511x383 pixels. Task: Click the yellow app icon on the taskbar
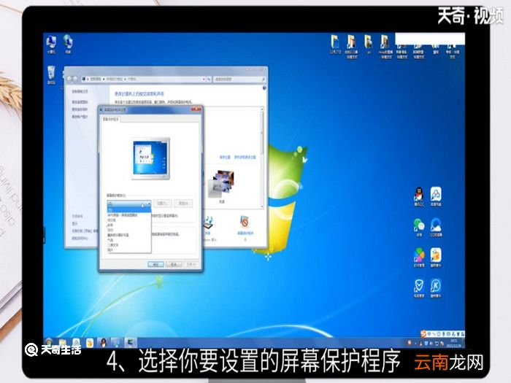pyautogui.click(x=90, y=343)
